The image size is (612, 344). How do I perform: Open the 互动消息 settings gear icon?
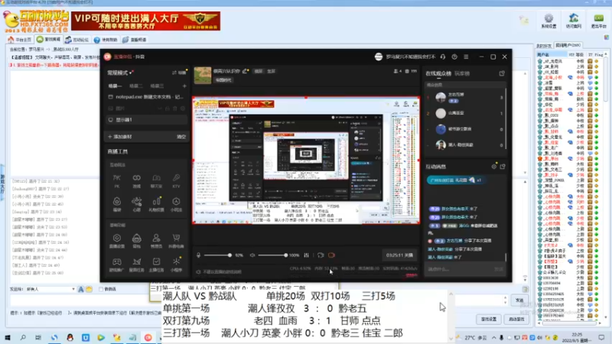(494, 167)
